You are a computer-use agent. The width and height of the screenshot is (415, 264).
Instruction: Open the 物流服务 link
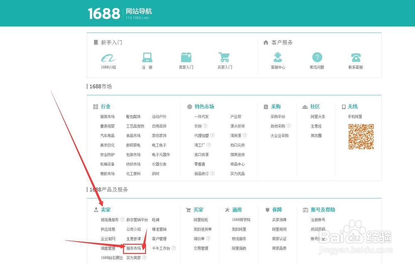click(239, 239)
